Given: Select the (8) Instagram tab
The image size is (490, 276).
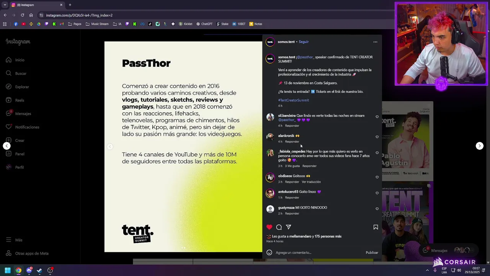Looking at the screenshot, I should pyautogui.click(x=37, y=5).
